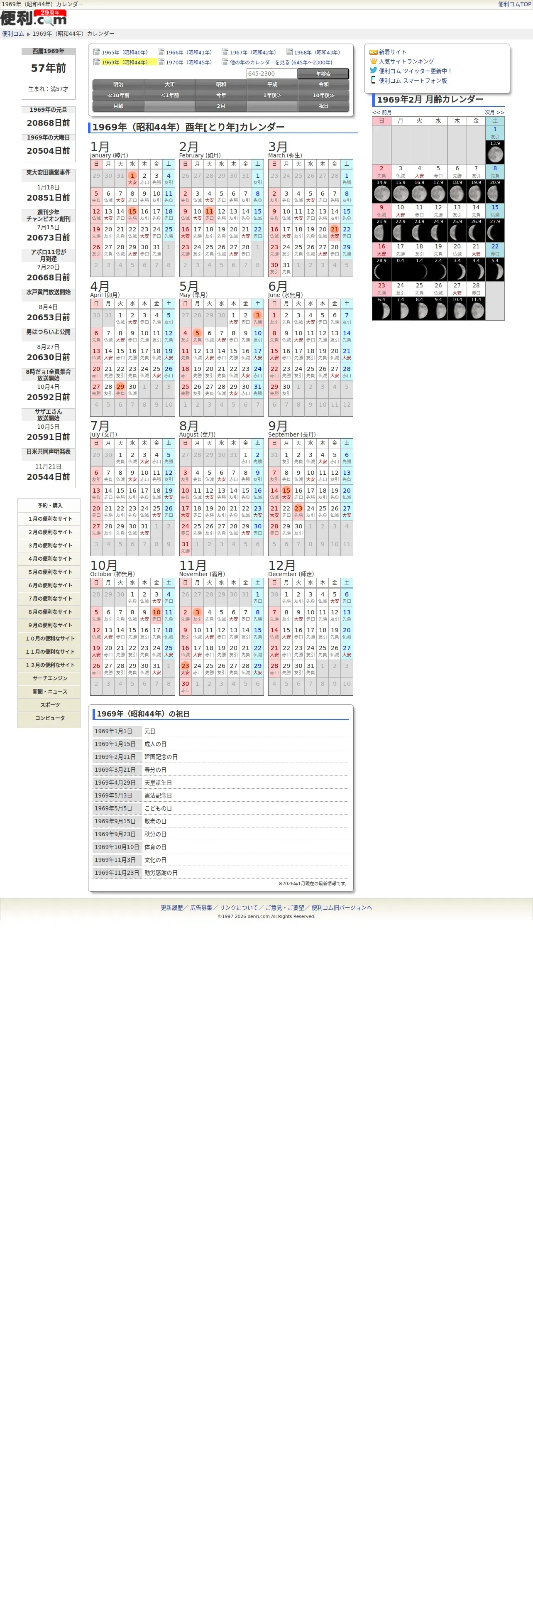
Task: Jump to 今年 current year
Action: coord(221,96)
